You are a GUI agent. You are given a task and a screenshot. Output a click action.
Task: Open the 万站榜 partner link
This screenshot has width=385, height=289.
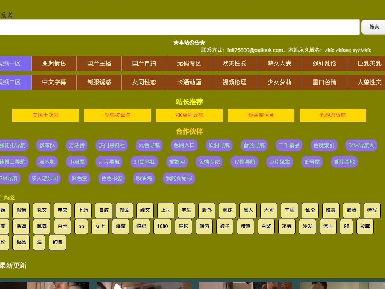tap(77, 145)
